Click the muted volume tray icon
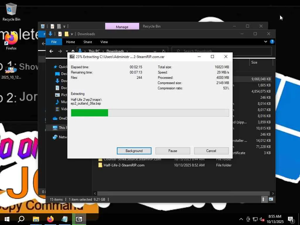The height and width of the screenshot is (225, 300). pyautogui.click(x=262, y=219)
